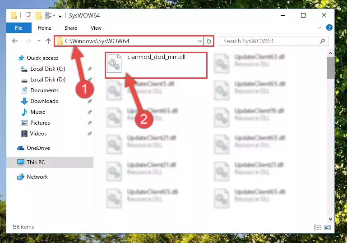Go forward with the right arrow

(x=28, y=41)
